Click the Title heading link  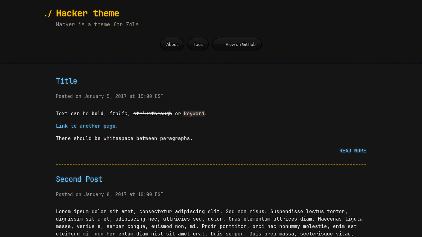tap(66, 81)
